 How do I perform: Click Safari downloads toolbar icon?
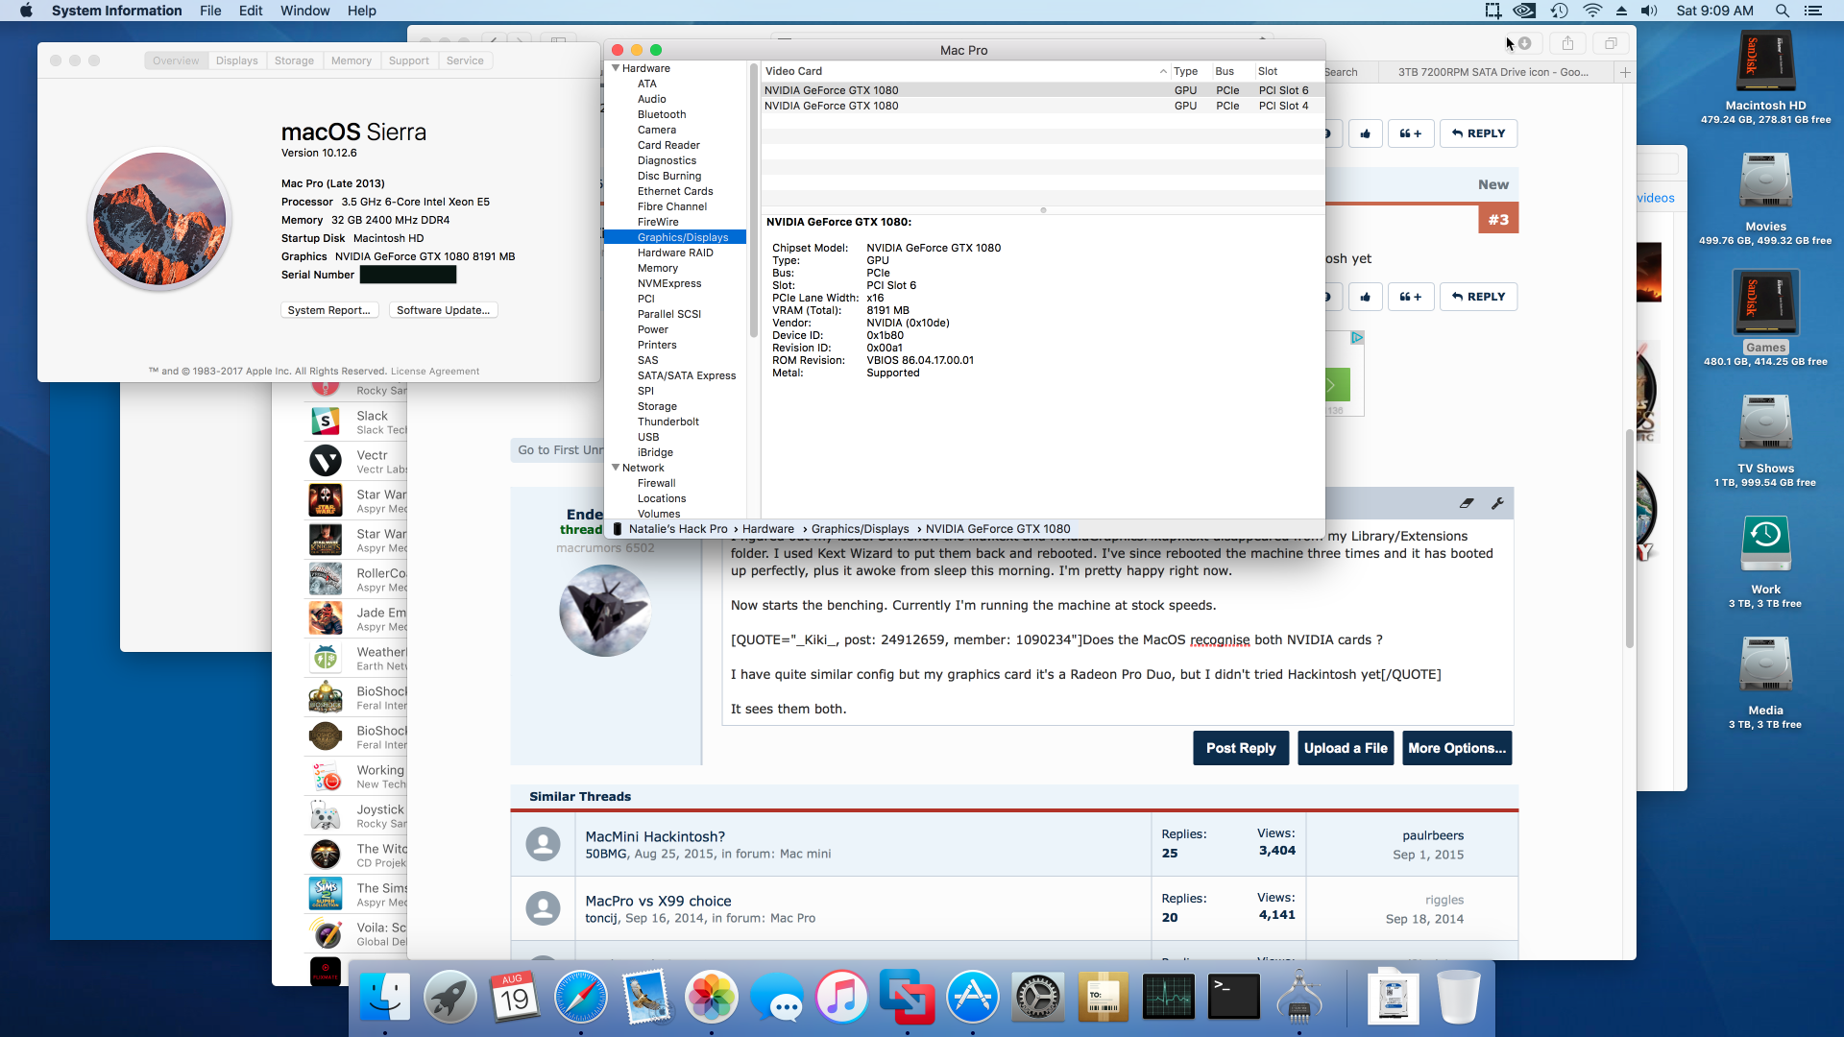tap(1525, 43)
